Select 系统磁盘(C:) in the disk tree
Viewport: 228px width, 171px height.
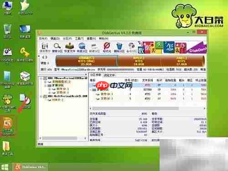62,82
